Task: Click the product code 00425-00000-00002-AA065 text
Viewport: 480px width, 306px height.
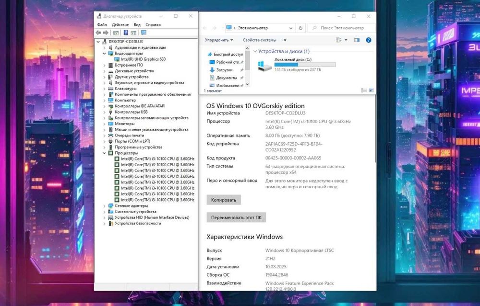Action: tap(293, 158)
